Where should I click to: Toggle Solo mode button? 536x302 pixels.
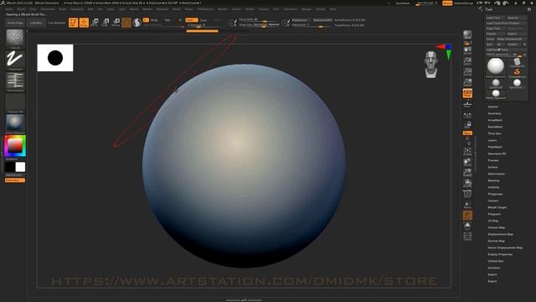[467, 226]
